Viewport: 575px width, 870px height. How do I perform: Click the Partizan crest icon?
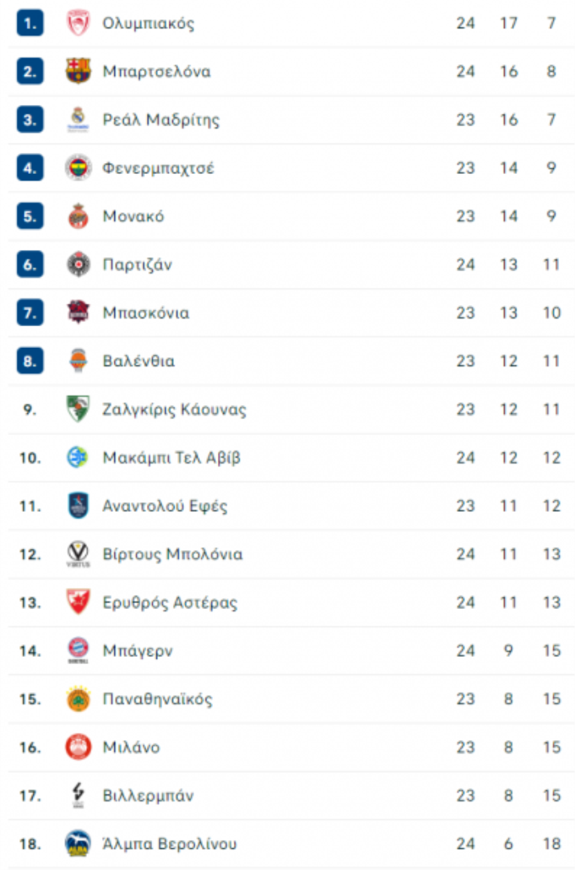pyautogui.click(x=78, y=264)
